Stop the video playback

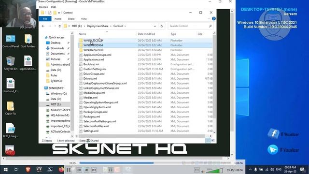[x=86, y=170]
